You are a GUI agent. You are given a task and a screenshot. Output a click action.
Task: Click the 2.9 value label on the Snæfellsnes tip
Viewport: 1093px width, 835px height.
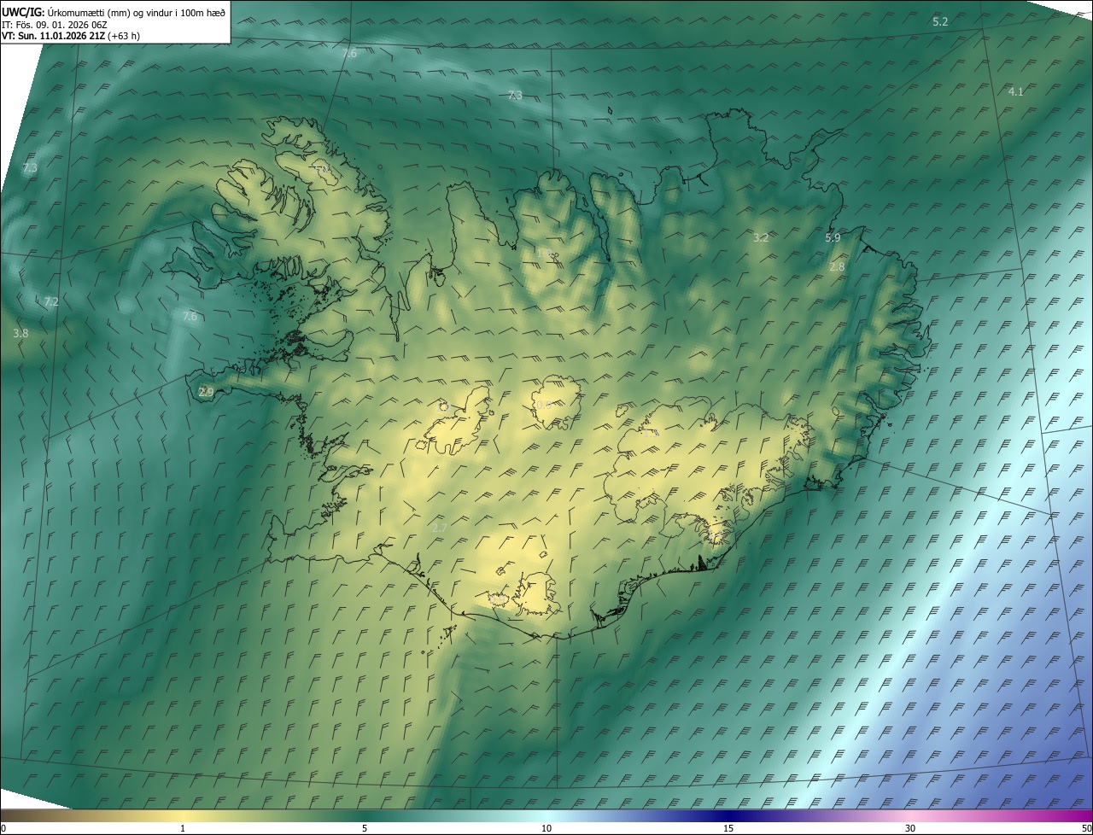click(206, 392)
